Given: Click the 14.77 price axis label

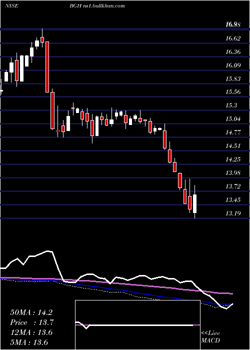Looking at the screenshot, I should [x=233, y=132].
